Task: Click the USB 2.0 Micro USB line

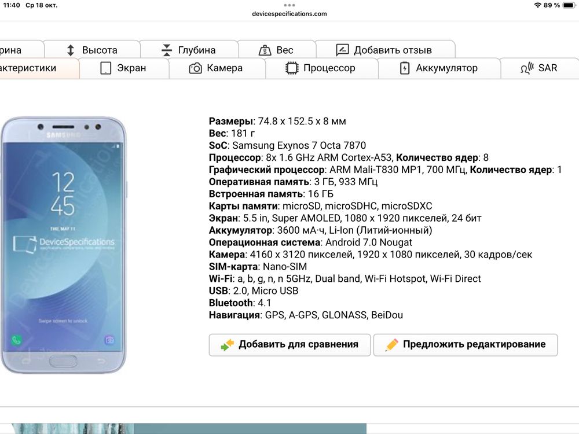Action: 254,291
